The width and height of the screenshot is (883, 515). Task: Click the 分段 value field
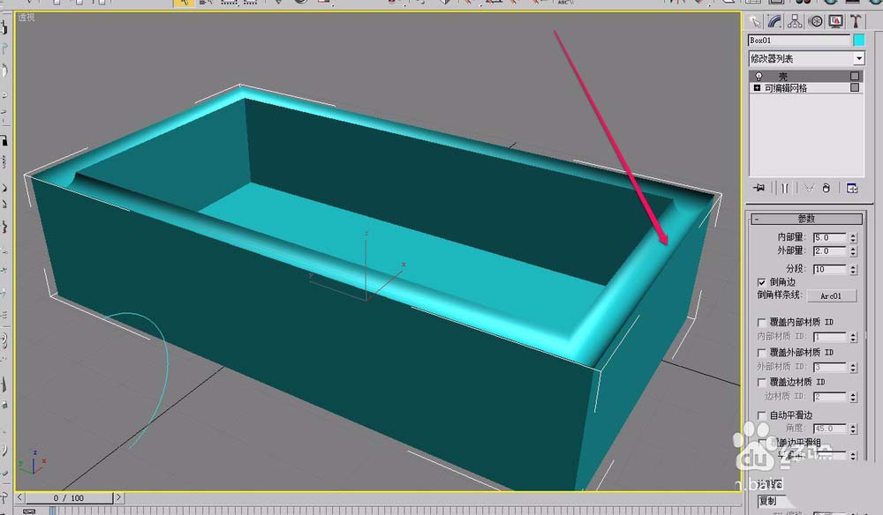pos(829,269)
